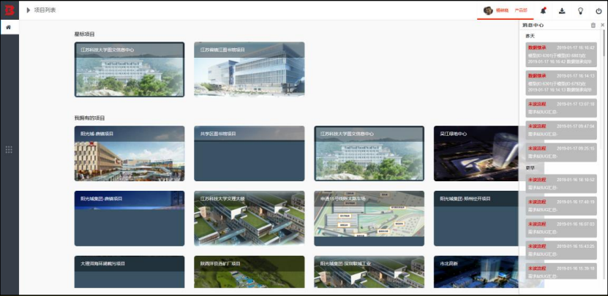
Task: Open 江苏科技大学图文信息中心 under 我拥有的项目
Action: coord(369,153)
